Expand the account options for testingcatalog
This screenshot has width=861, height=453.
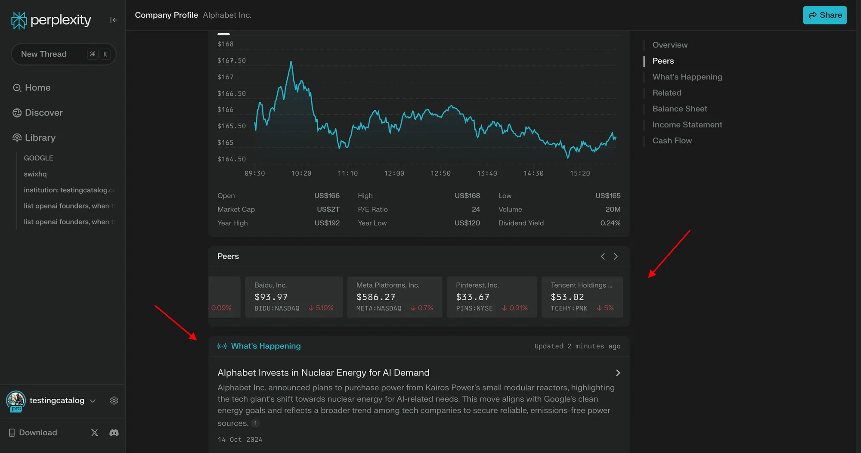point(92,400)
